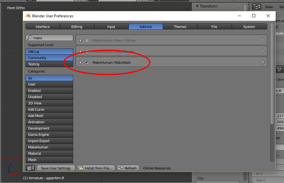The height and width of the screenshot is (183, 284).
Task: Select the Add-ons tab
Action: click(x=145, y=27)
